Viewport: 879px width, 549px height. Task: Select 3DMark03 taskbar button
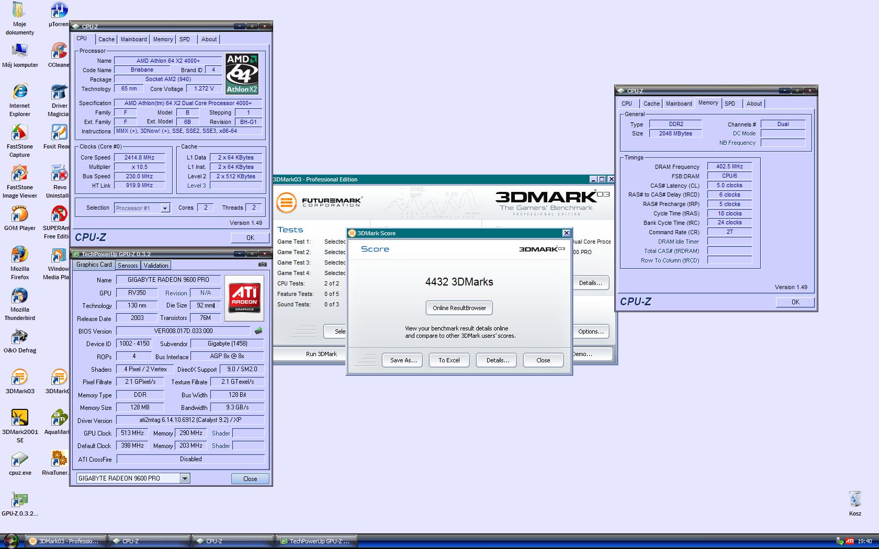click(x=66, y=541)
